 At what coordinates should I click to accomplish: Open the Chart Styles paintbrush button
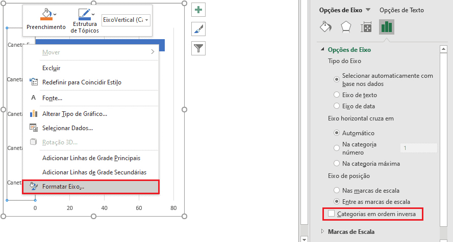tap(198, 29)
